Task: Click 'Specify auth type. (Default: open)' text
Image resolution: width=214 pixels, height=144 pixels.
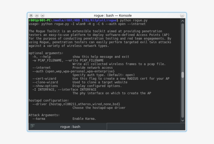Action: click(x=104, y=75)
